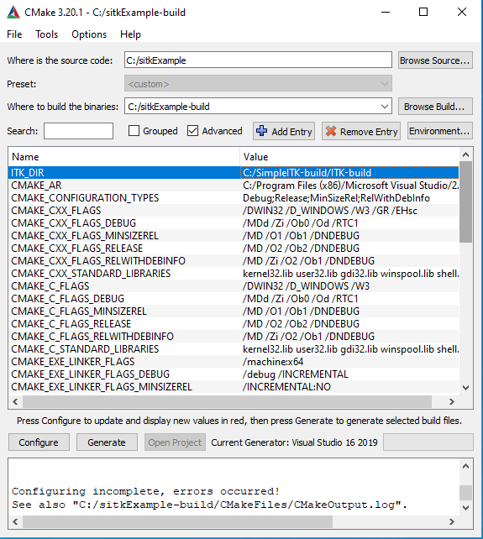
Task: Select the CMAKE_CXX_FLAGS row
Action: coord(234,211)
